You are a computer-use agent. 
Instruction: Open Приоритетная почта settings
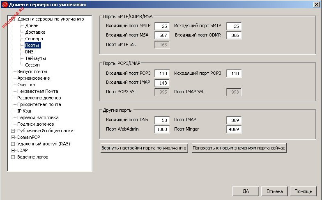coord(39,104)
